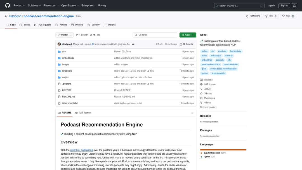Switch to the Insights tab

click(x=110, y=25)
